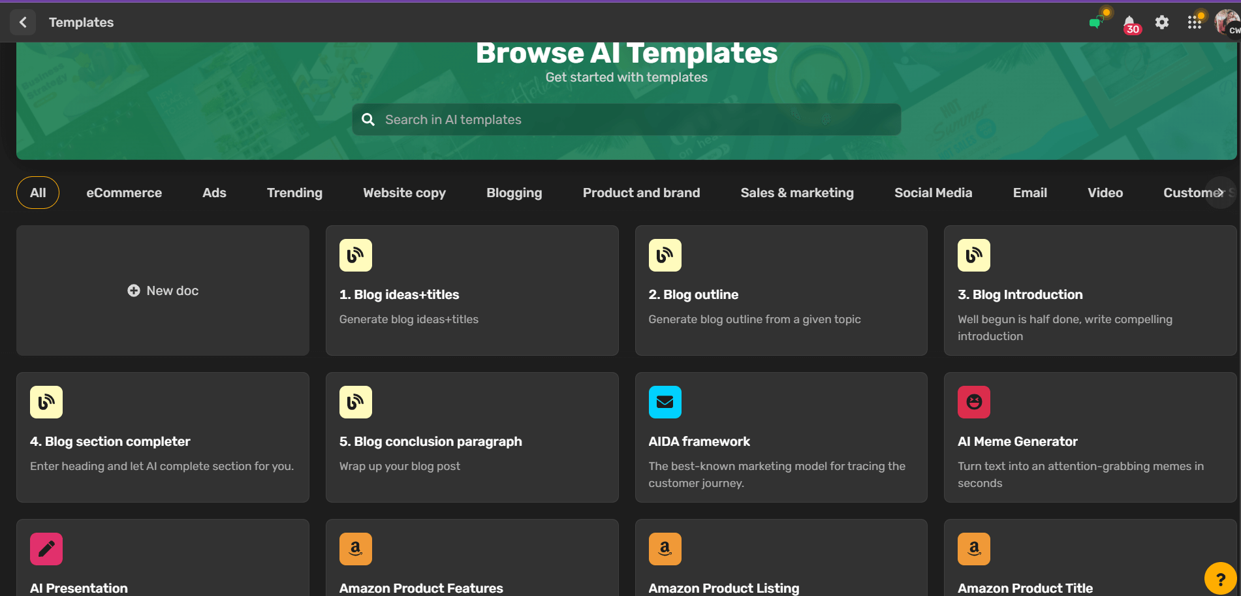Screen dimensions: 1241x596
Task: Select the Email category tab
Action: click(x=1029, y=193)
